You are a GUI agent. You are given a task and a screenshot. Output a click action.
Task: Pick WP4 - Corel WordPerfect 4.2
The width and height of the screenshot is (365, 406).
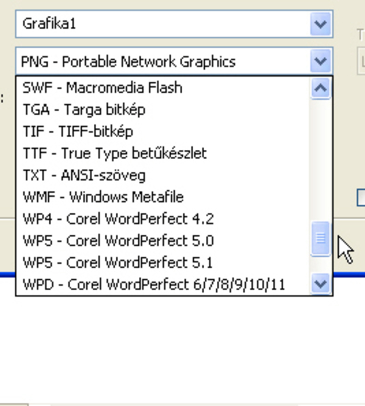click(x=162, y=219)
